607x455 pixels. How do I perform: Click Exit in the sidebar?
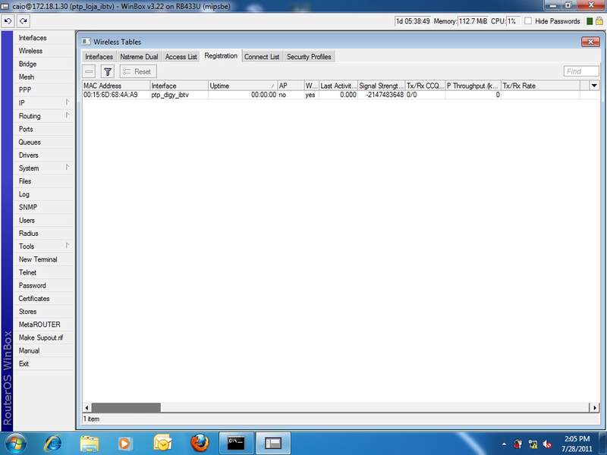[24, 364]
